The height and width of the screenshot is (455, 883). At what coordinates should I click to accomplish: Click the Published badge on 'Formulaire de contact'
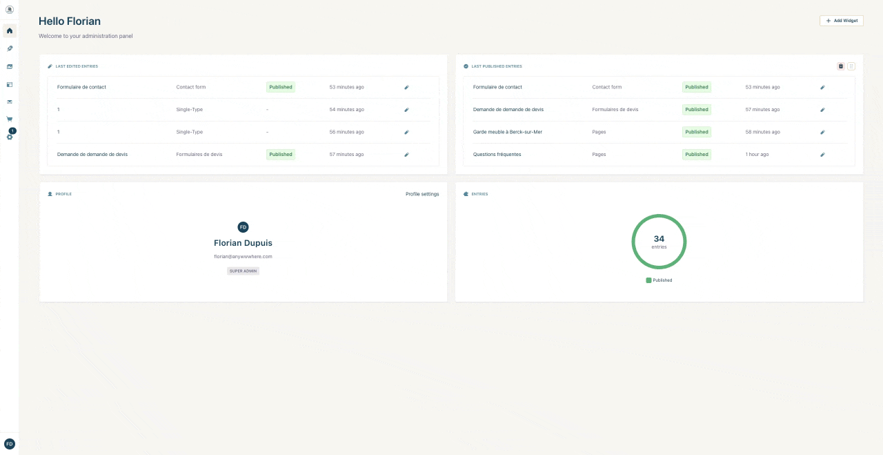tap(280, 87)
